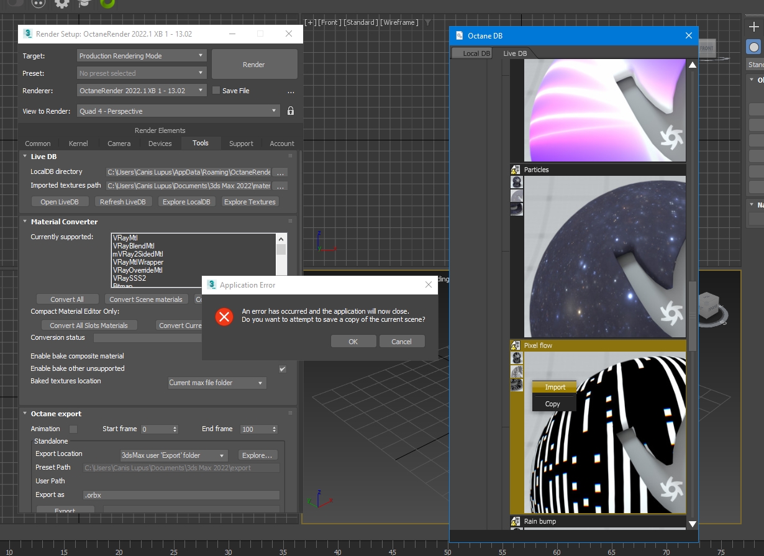Screen dimensions: 764x556
Task: Collapse the Live DB rollout
Action: tap(25, 157)
